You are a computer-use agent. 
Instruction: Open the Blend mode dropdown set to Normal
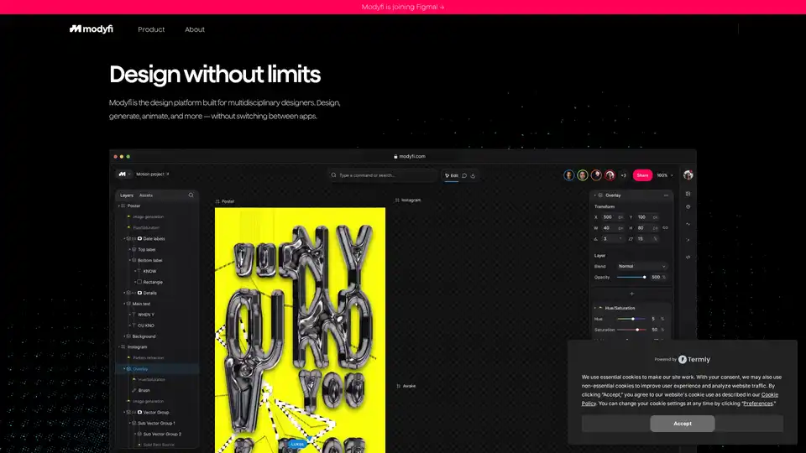pos(641,266)
